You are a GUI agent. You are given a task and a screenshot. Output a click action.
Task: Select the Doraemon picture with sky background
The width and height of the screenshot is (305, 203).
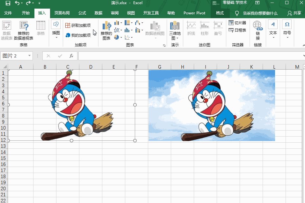pos(212,105)
